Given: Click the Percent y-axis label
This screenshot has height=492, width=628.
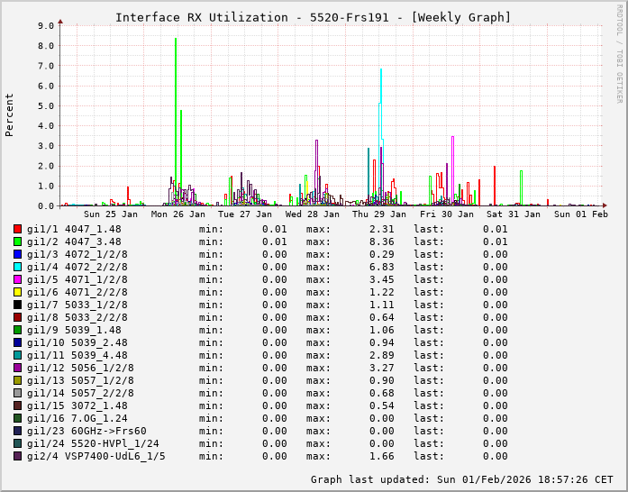Looking at the screenshot, I should click(10, 114).
